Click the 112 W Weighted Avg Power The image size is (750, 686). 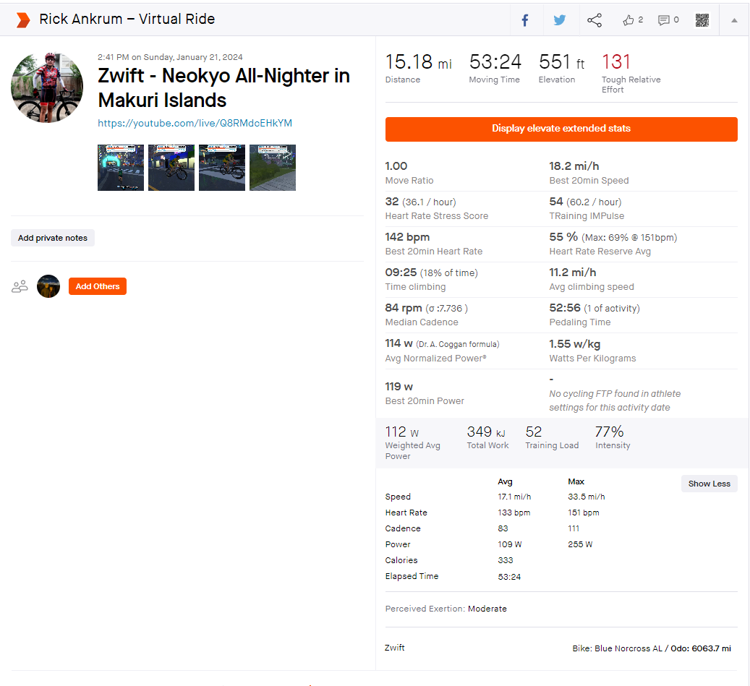(x=402, y=432)
